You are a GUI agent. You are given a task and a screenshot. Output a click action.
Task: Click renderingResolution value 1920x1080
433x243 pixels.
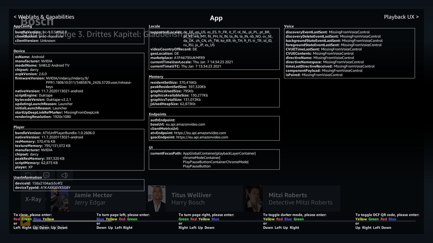point(62,117)
